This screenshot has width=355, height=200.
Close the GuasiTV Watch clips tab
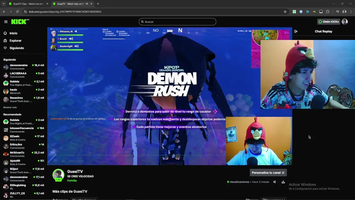[91, 4]
